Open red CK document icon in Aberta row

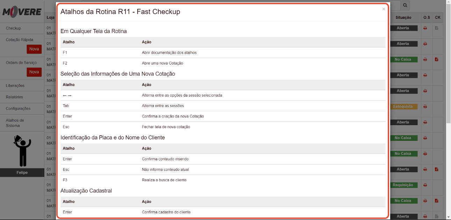coord(437,169)
